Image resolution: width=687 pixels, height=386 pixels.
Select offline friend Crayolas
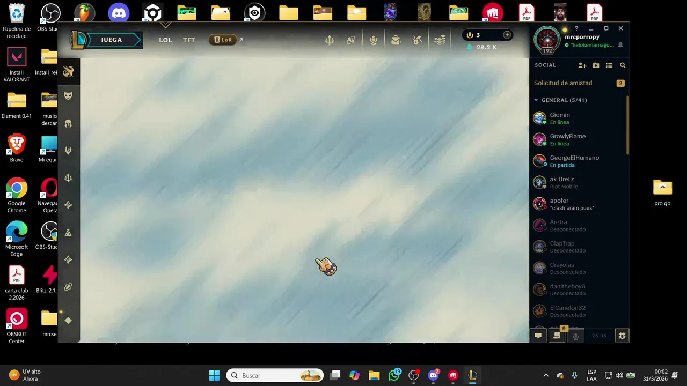578,268
